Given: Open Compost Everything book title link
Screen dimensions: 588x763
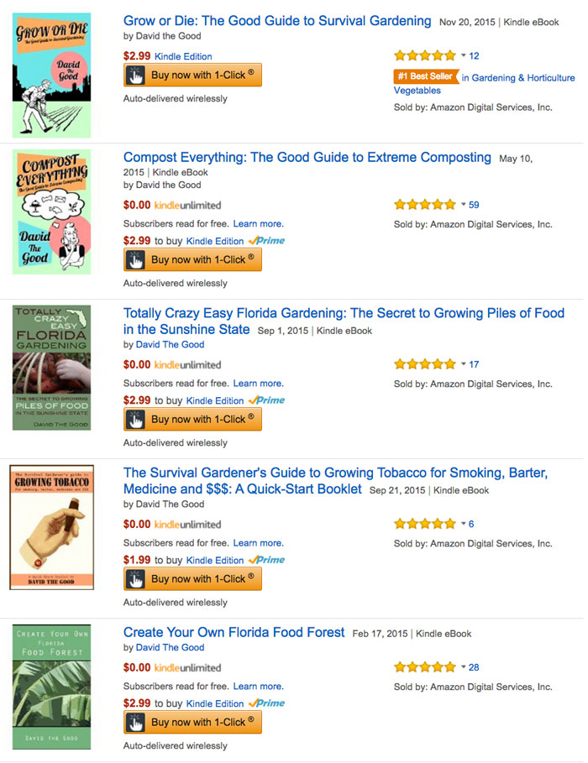Looking at the screenshot, I should [x=307, y=158].
